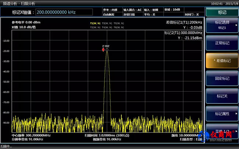Click the 标记2[T1]:300.000MHz readout
This screenshot has width=239, height=149.
183,33
